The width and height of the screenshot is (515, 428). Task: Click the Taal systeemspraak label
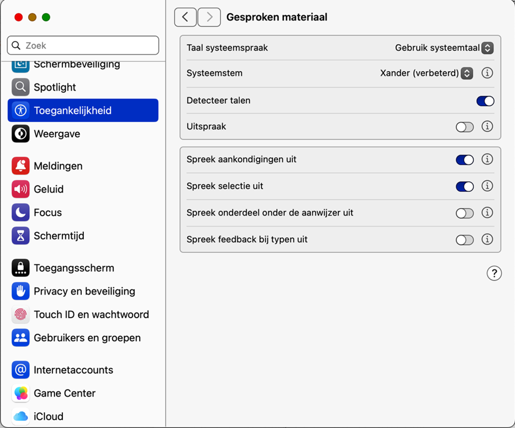227,48
